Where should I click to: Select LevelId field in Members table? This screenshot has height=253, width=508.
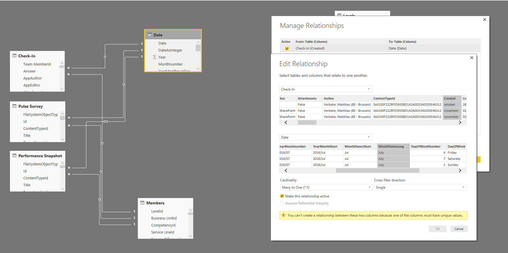coord(157,211)
